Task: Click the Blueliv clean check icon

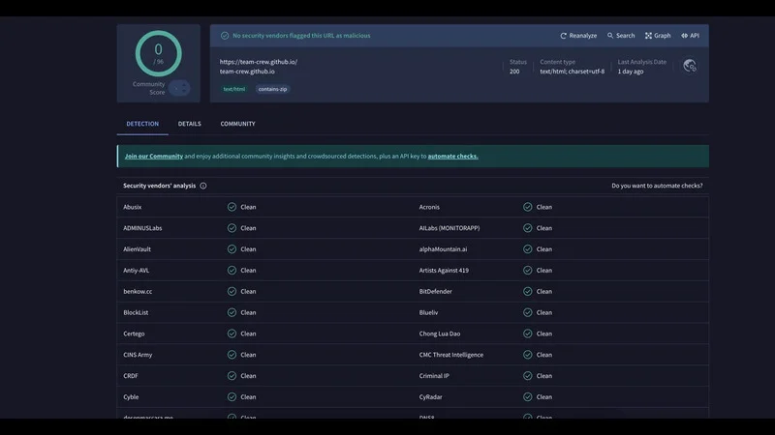Action: click(528, 312)
